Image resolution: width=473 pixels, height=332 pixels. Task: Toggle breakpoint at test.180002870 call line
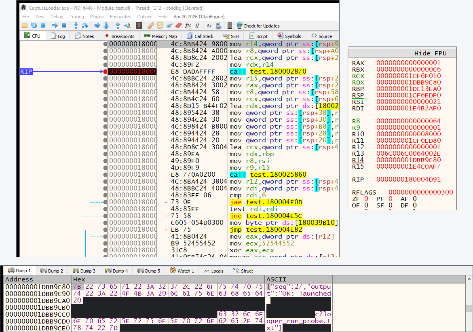pyautogui.click(x=105, y=72)
